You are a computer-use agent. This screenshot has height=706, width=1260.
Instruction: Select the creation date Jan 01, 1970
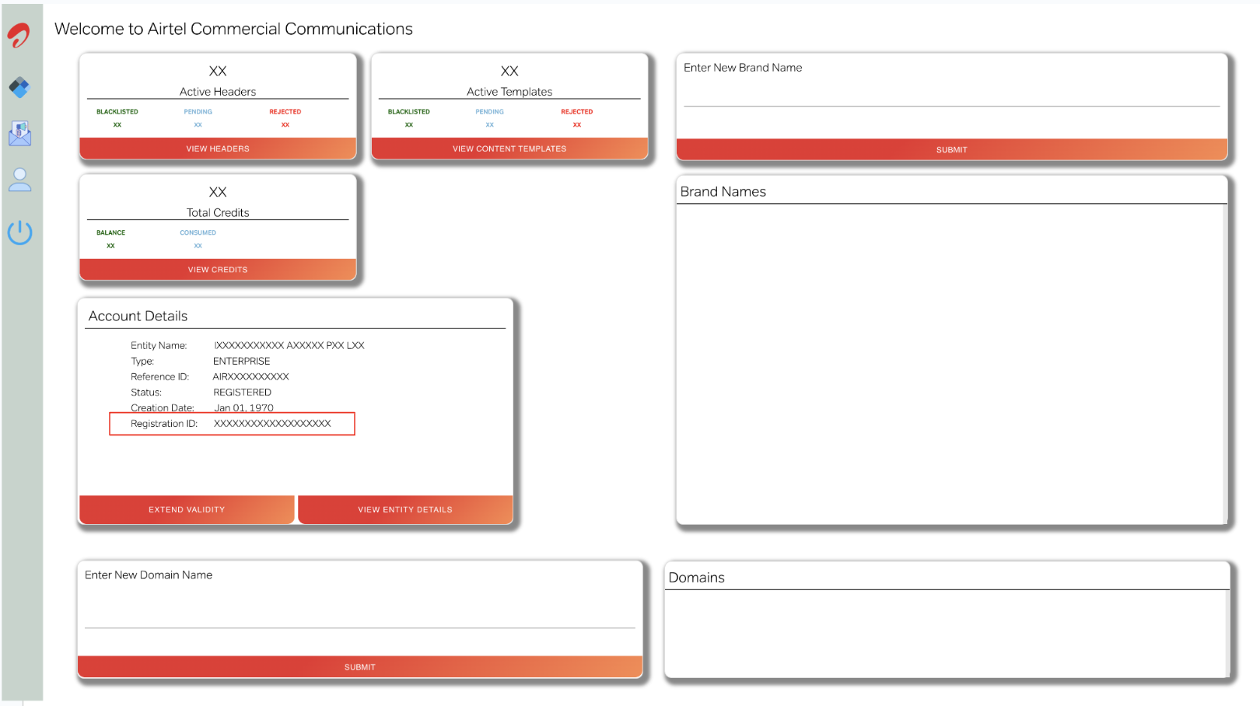pos(244,407)
